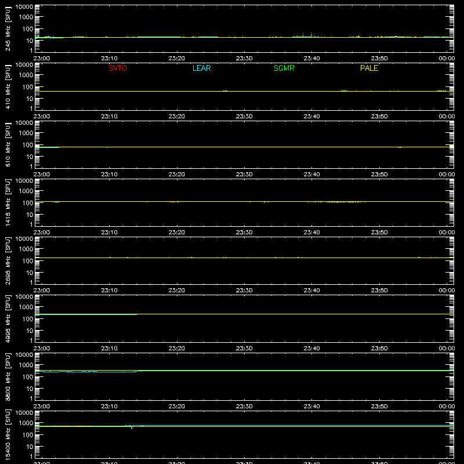
Task: Click 23:10 label under the 2695 MHz plot
Action: pos(109,291)
